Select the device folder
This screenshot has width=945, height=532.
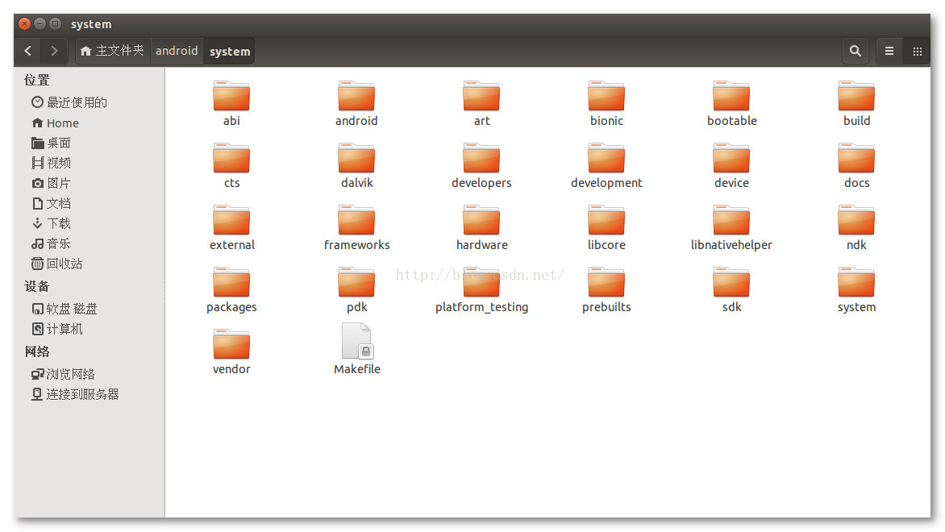pyautogui.click(x=731, y=166)
